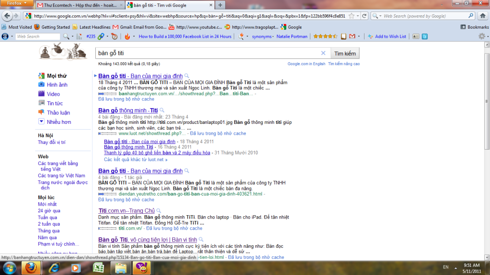
Task: Preview the 'Bàn gỗ thông minh - Titi' result magnifier
Action: 162,110
